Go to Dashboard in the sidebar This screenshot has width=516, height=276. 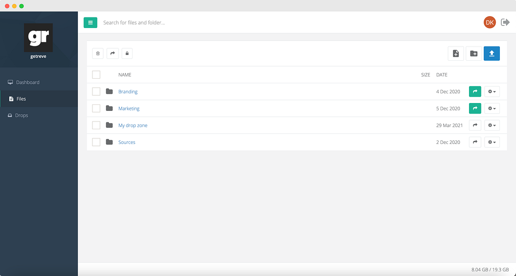click(x=39, y=82)
